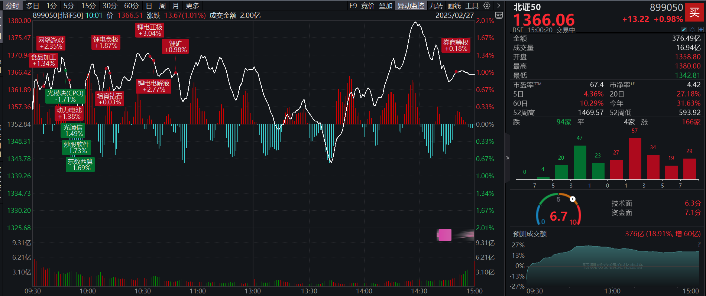Select 30分 period tab
The width and height of the screenshot is (706, 296).
pyautogui.click(x=110, y=6)
